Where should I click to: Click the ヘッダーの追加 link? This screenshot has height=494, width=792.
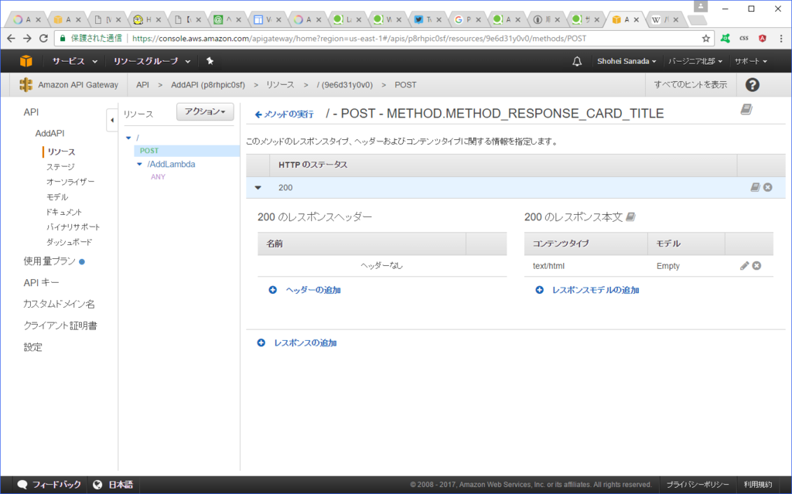[313, 290]
